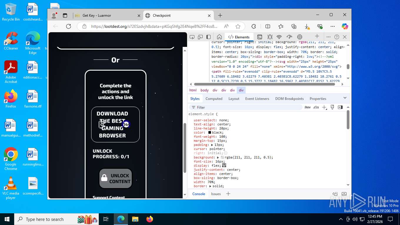Add more tools with the plus button
This screenshot has height=225, width=400.
point(317,36)
